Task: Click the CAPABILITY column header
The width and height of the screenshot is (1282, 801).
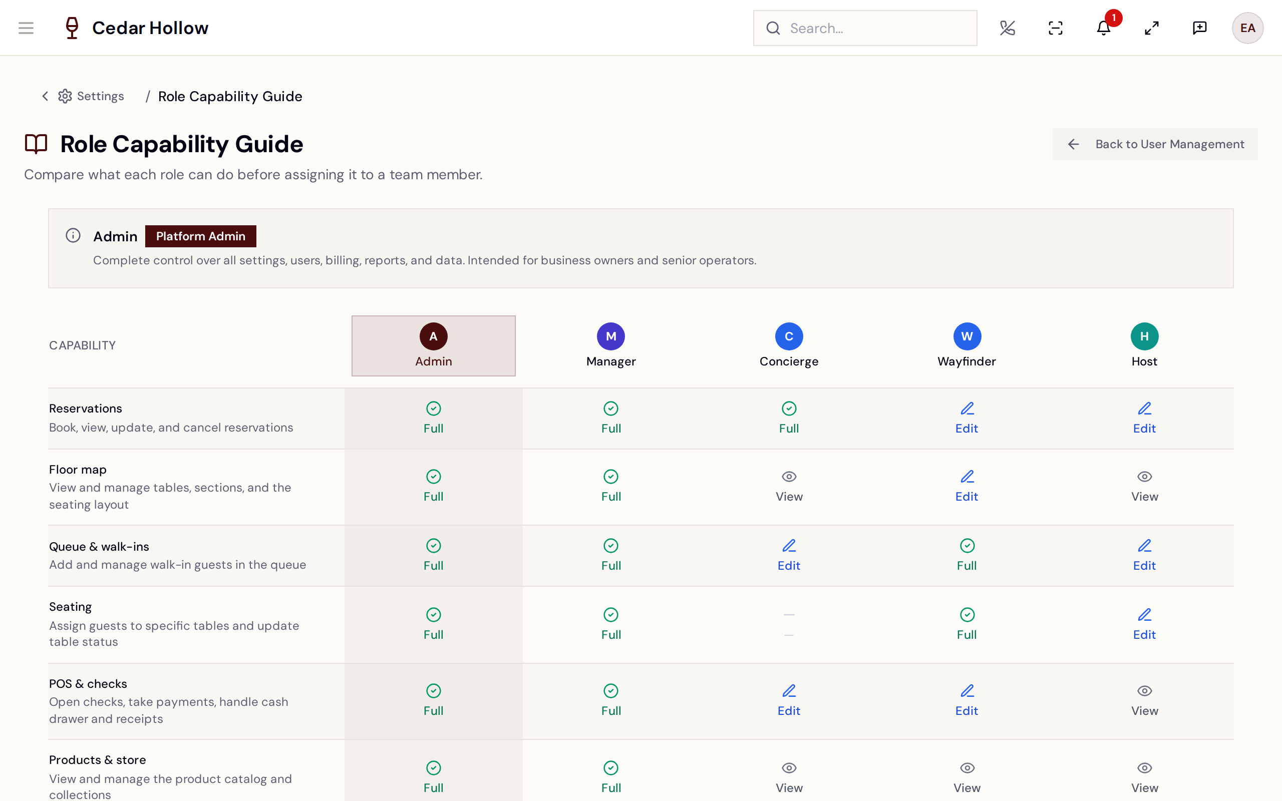Action: (82, 345)
